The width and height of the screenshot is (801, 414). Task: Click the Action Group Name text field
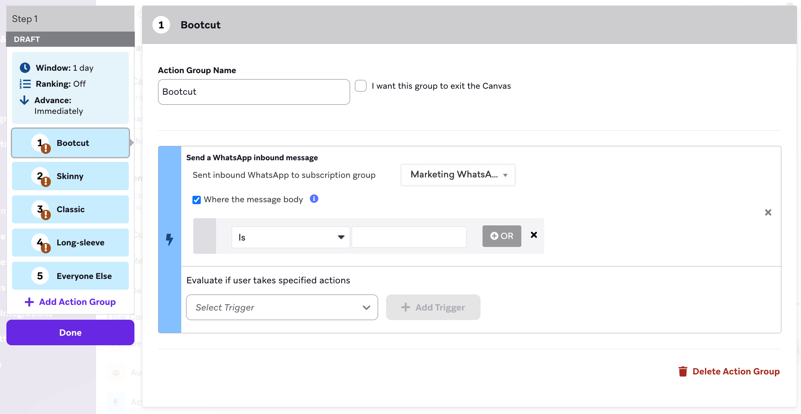254,92
